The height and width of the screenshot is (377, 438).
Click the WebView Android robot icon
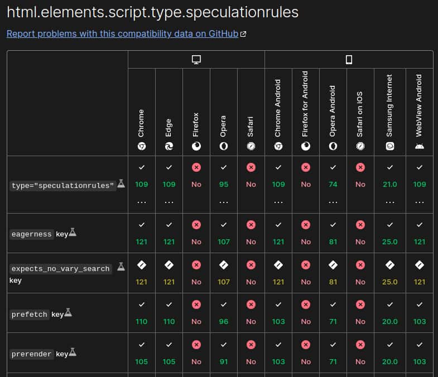419,146
